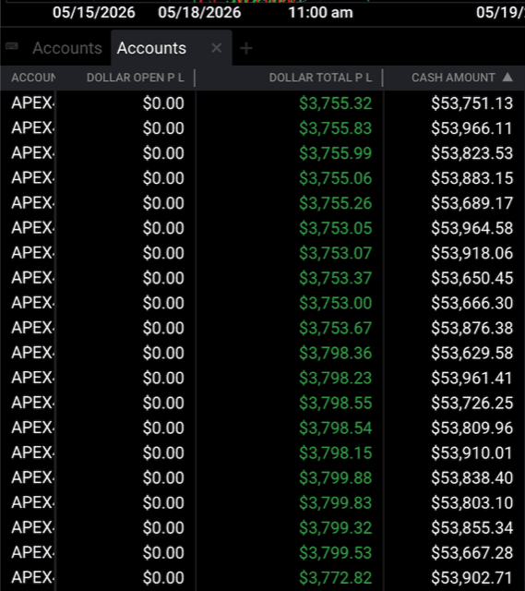Click 11:00 am time axis label

320,12
